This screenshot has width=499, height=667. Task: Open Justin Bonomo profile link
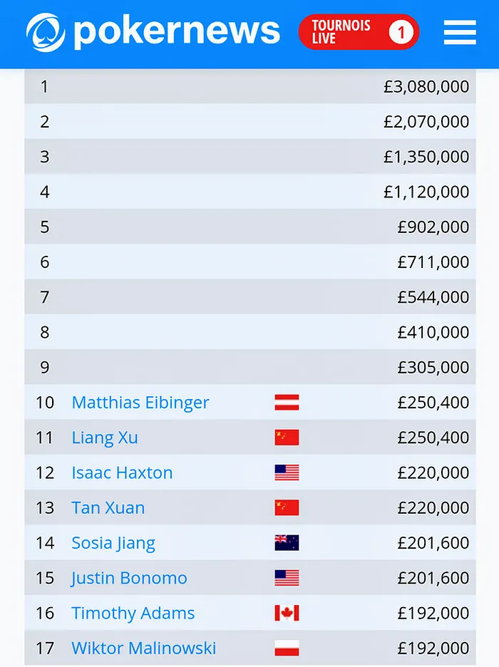(129, 578)
